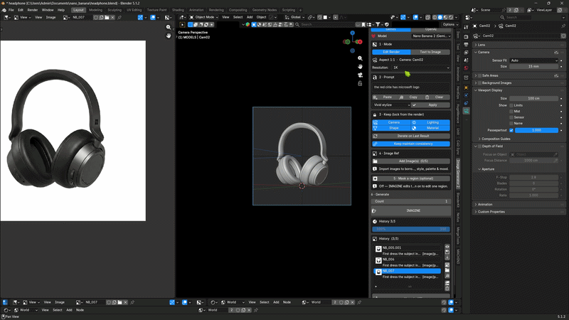Click the folder icon beside history list
This screenshot has height=320, width=569.
(447, 270)
